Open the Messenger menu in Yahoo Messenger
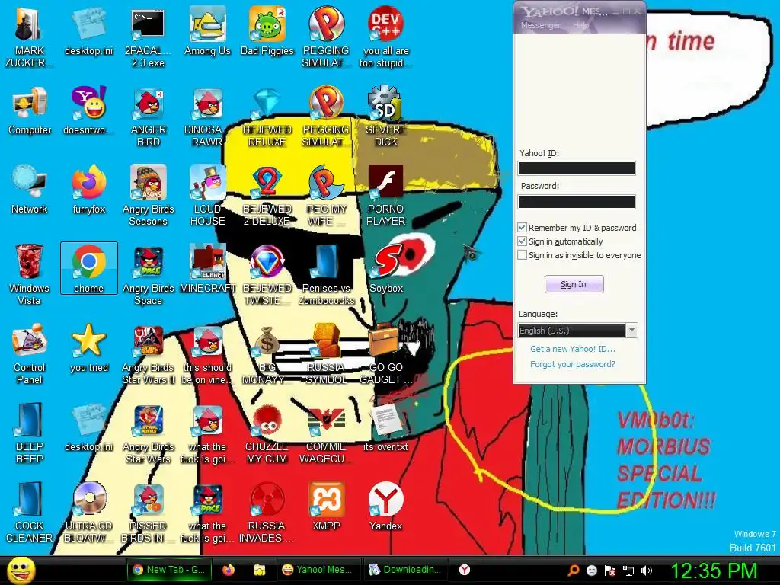Screen dimensions: 780x585 point(540,25)
